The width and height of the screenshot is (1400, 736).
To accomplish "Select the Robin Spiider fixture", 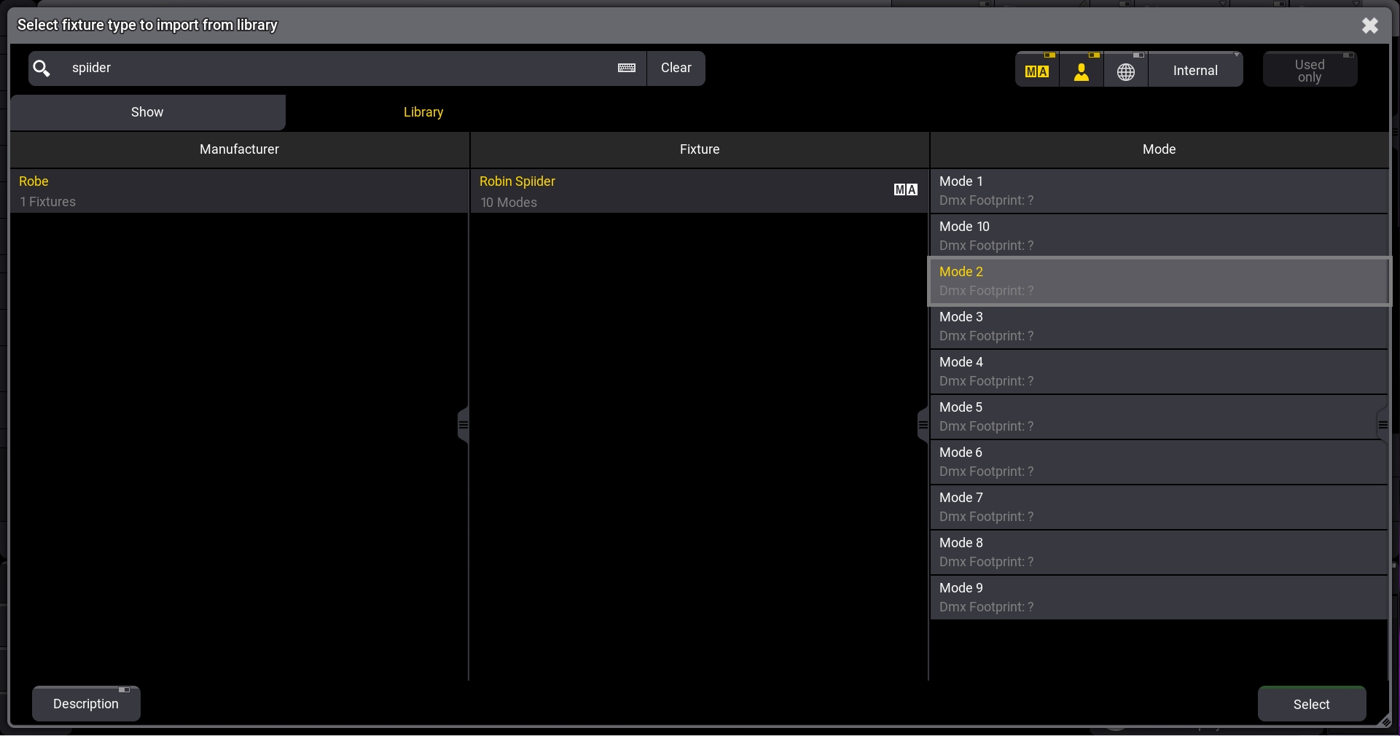I will point(678,191).
